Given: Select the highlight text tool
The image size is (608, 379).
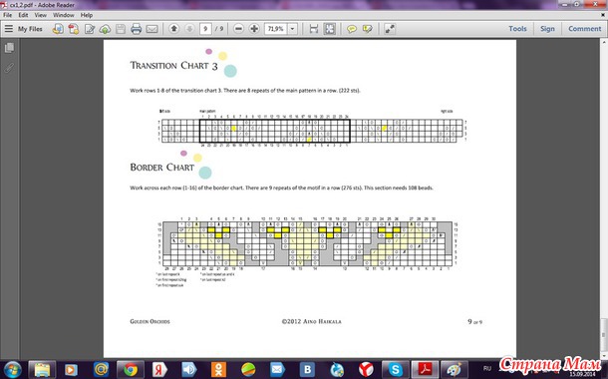Looking at the screenshot, I should coord(367,29).
